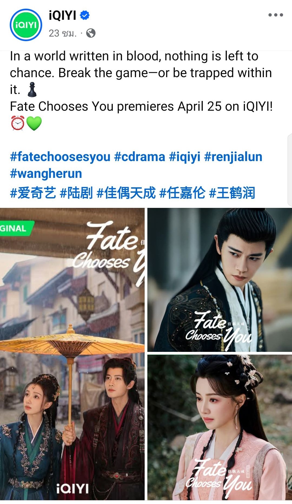Image resolution: width=292 pixels, height=504 pixels.
Task: Open the three-dot post options menu
Action: click(x=276, y=15)
